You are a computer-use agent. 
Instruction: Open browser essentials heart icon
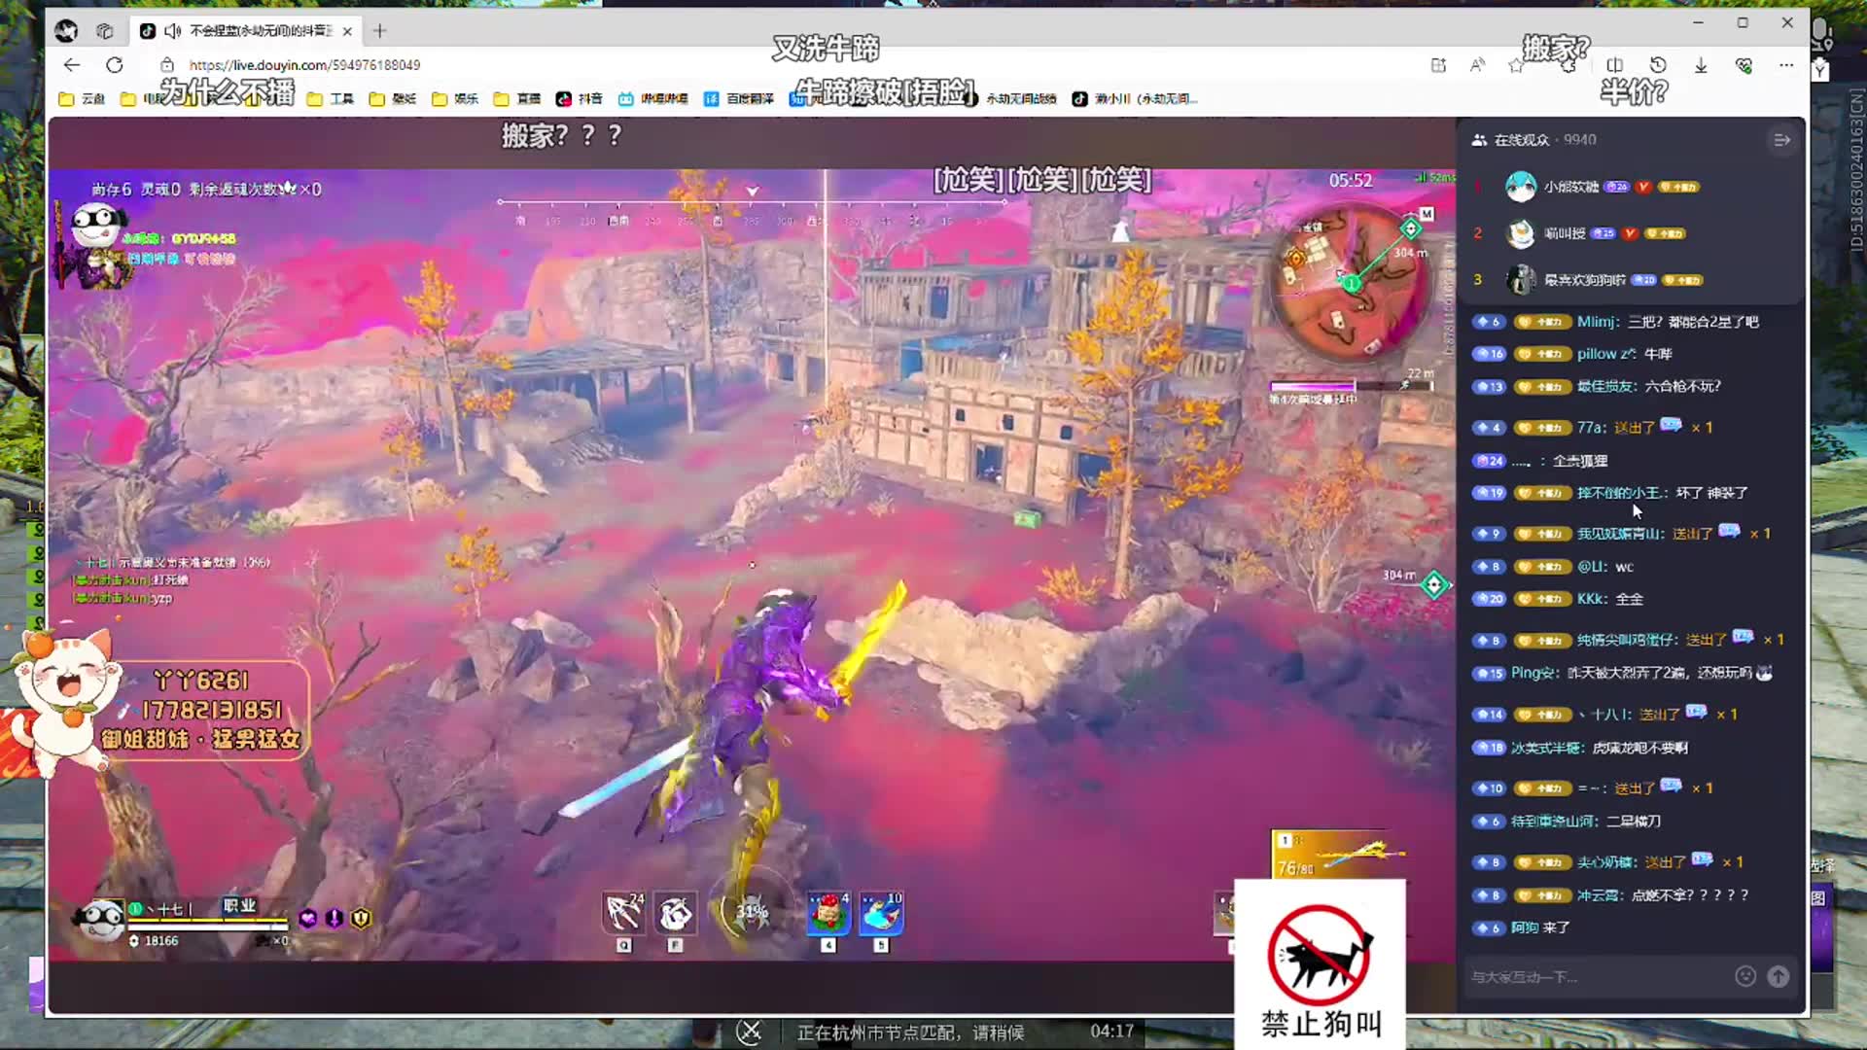point(1744,65)
